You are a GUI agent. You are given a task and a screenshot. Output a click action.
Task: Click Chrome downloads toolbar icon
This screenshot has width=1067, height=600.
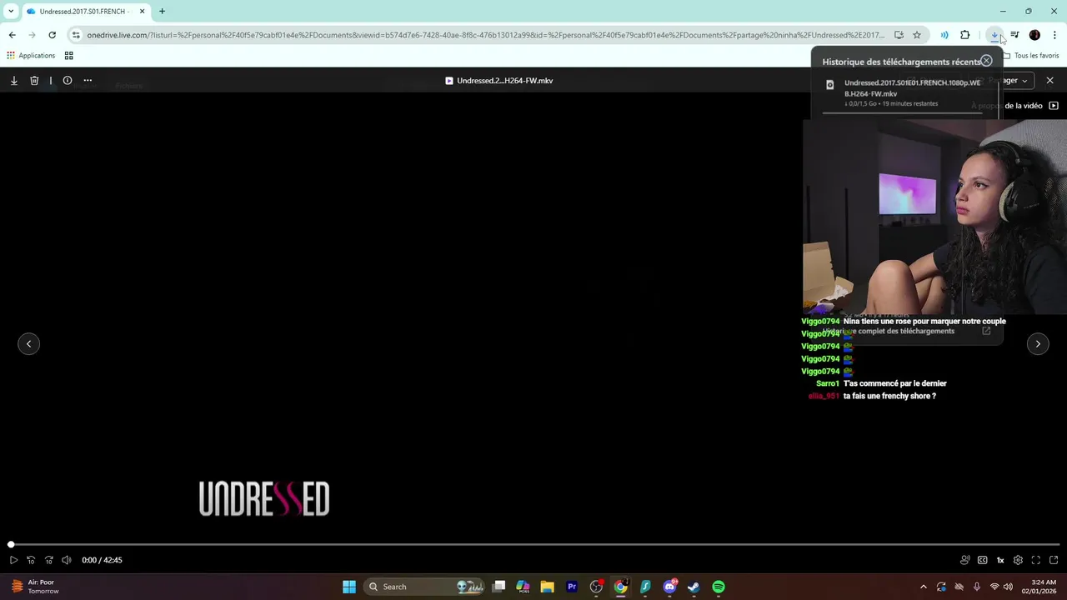[x=994, y=35]
